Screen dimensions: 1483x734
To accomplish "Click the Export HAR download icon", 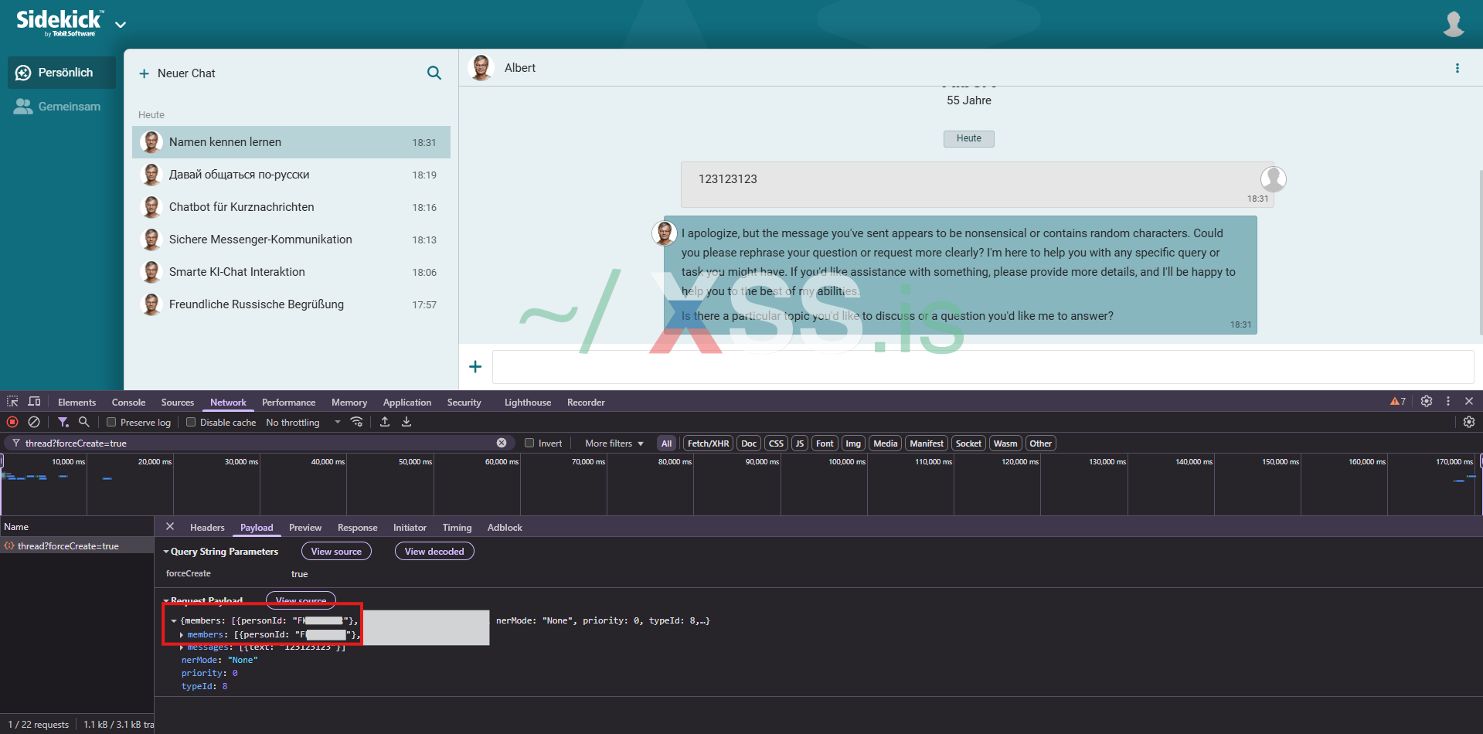I will (x=406, y=422).
